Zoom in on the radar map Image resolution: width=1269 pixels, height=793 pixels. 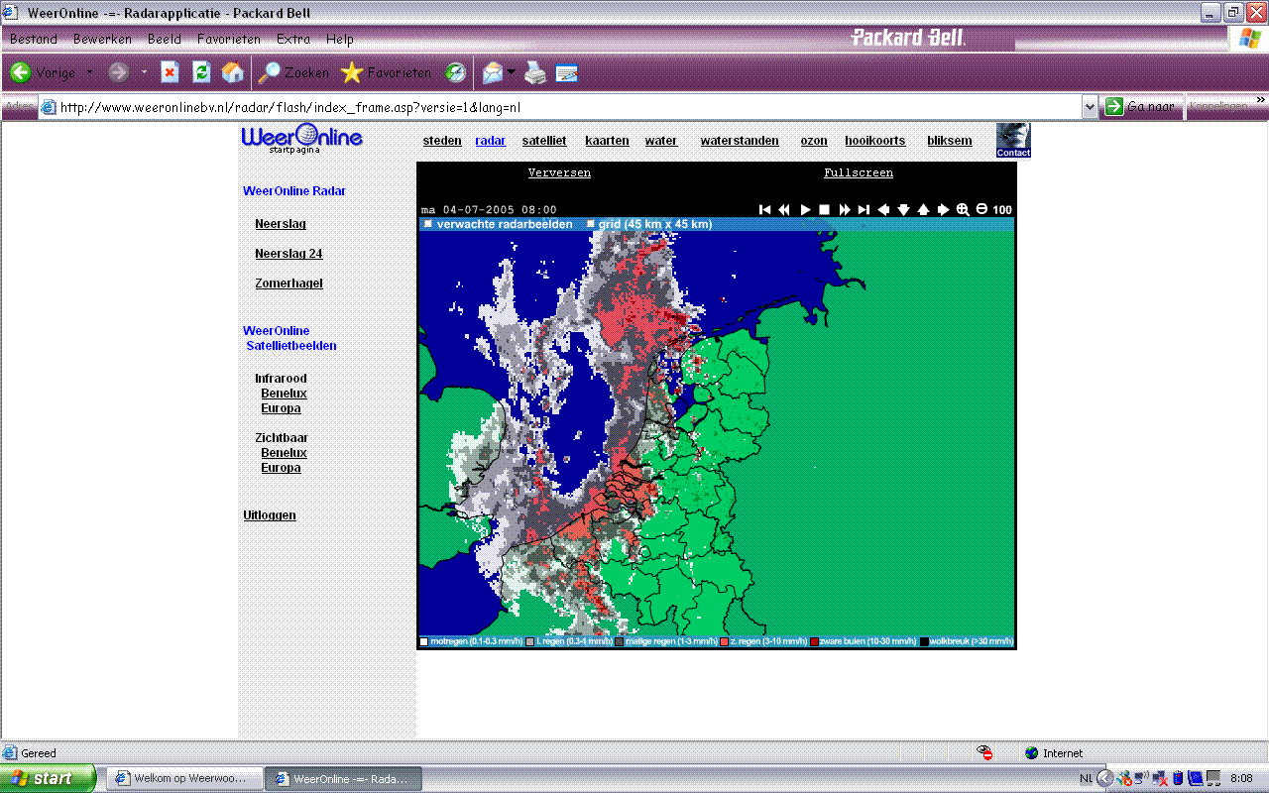coord(963,209)
